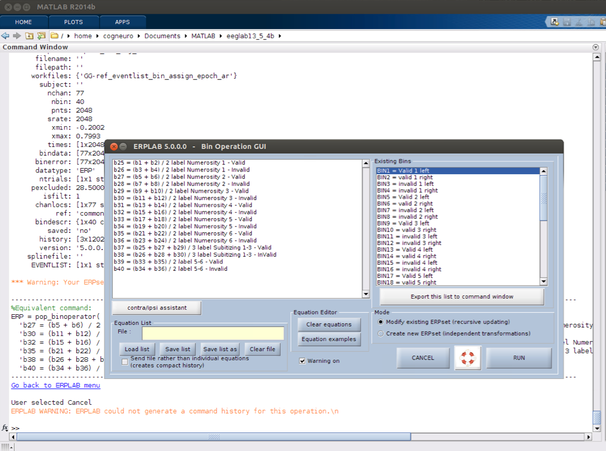This screenshot has width=606, height=451.
Task: Click the RUN button
Action: click(x=519, y=358)
